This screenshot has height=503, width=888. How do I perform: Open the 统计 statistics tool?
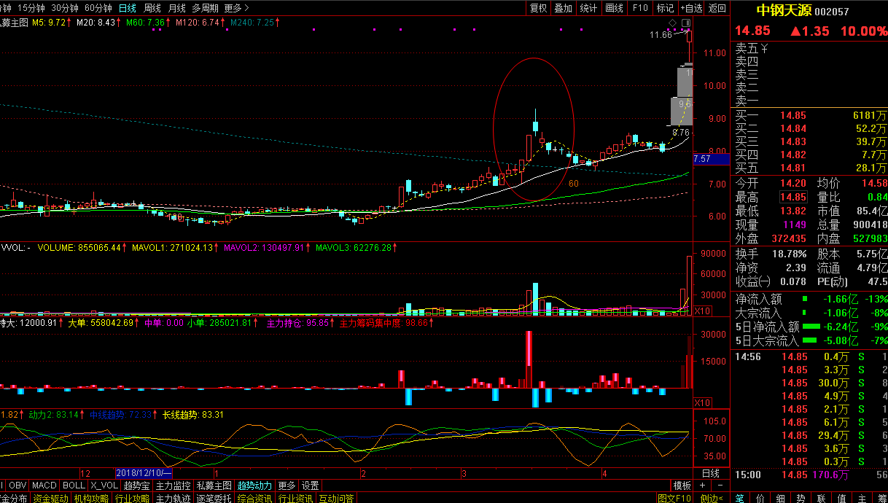tap(588, 8)
